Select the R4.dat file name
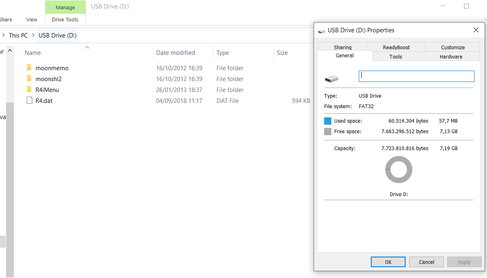The width and height of the screenshot is (487, 278). click(x=44, y=101)
